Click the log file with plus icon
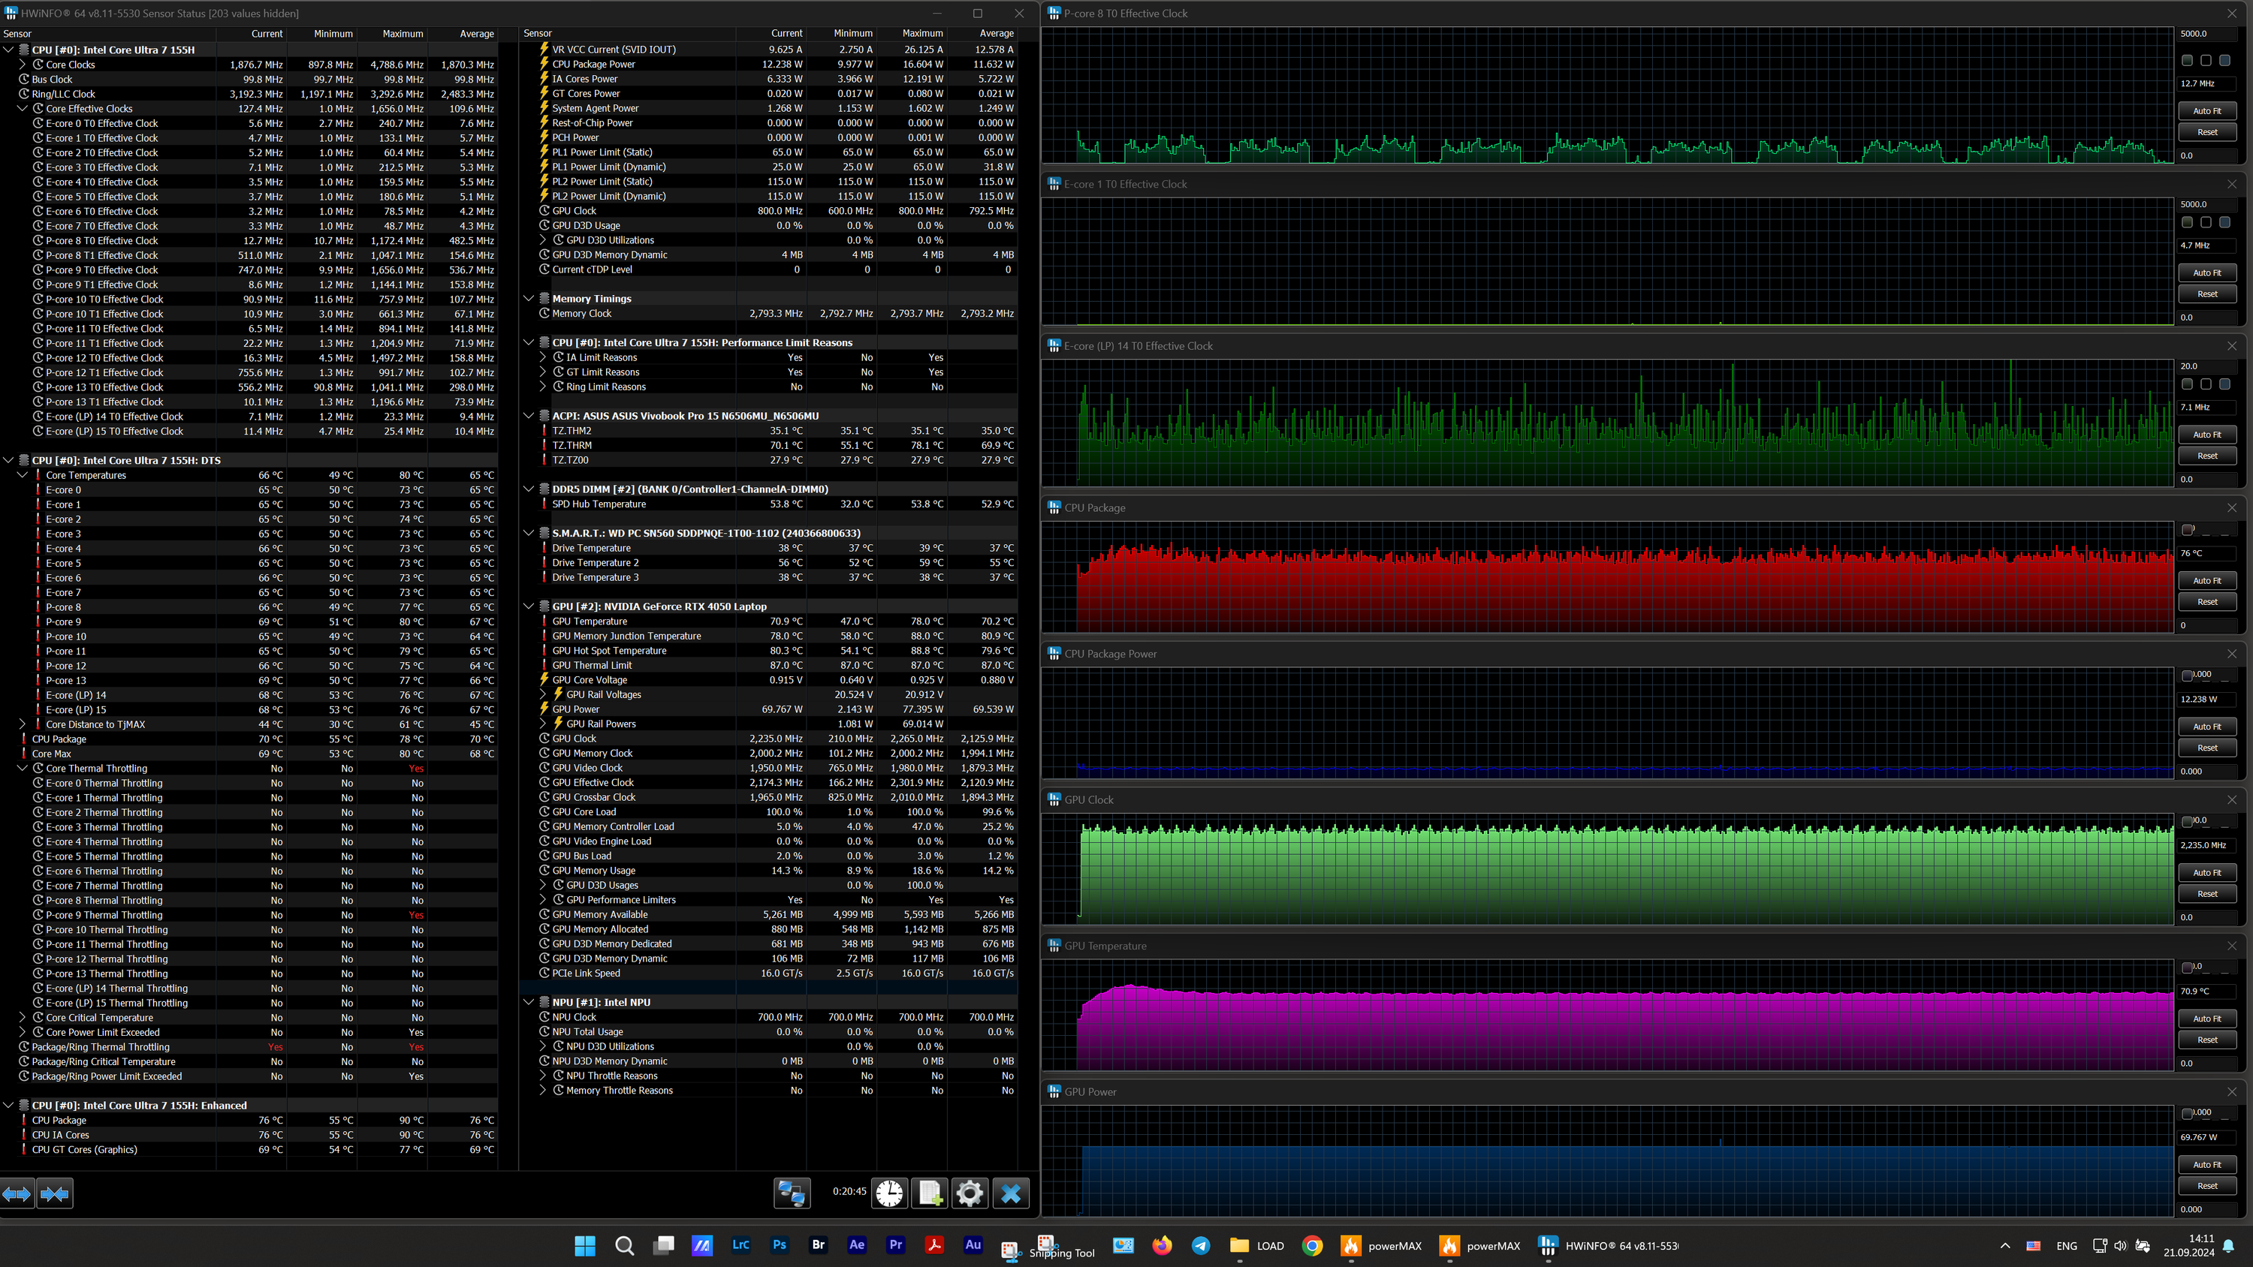The height and width of the screenshot is (1267, 2253). pos(929,1193)
